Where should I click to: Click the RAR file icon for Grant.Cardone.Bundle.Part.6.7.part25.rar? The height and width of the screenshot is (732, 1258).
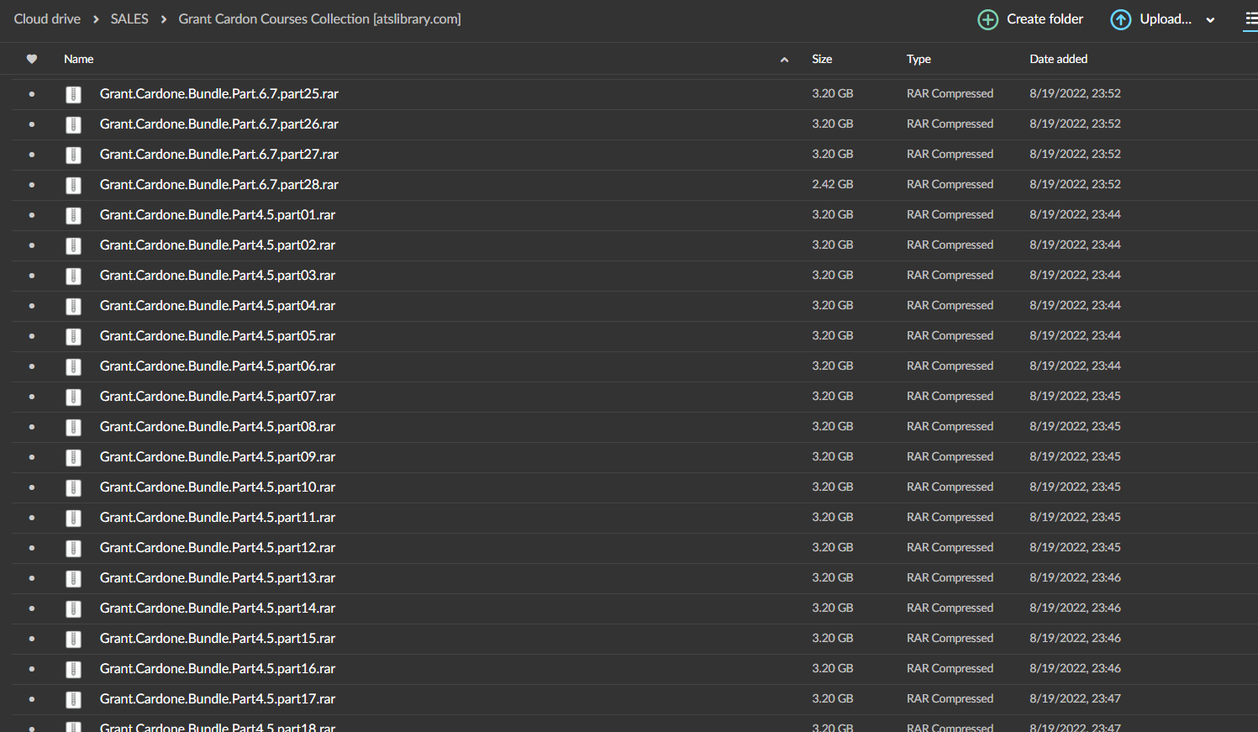pyautogui.click(x=74, y=94)
